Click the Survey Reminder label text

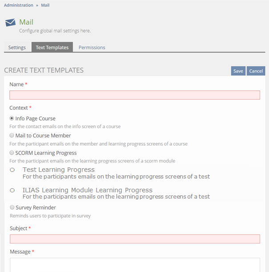click(x=36, y=207)
